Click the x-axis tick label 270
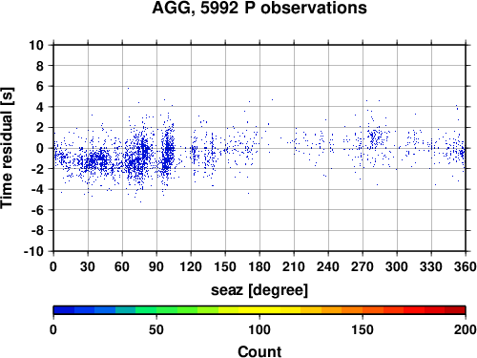 [363, 266]
